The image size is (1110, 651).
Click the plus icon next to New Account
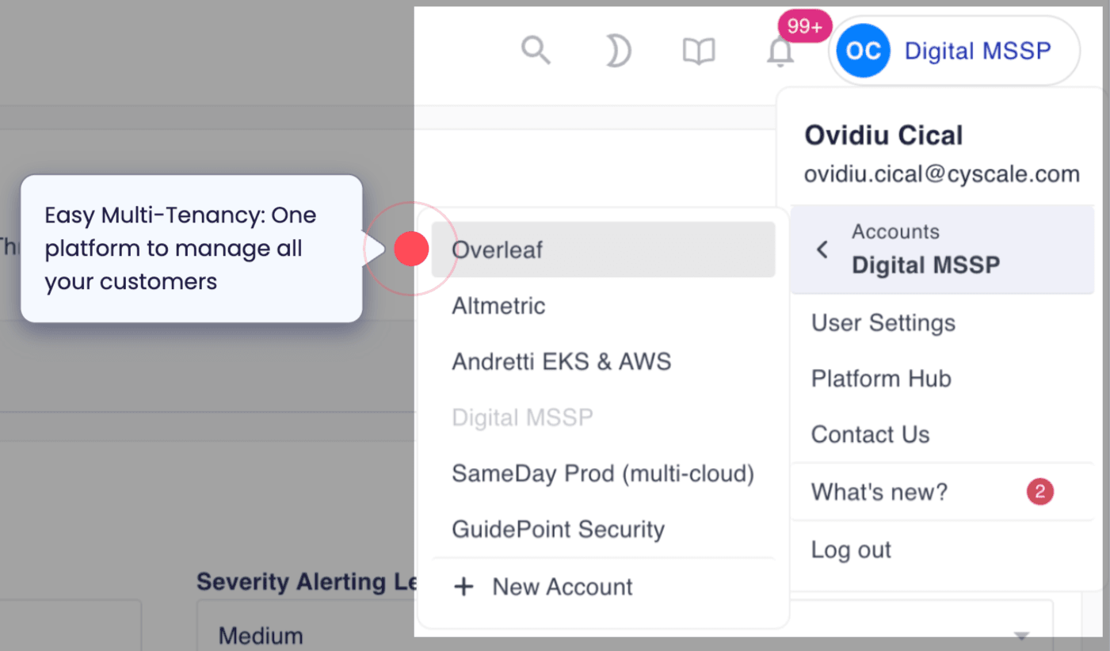tap(463, 586)
